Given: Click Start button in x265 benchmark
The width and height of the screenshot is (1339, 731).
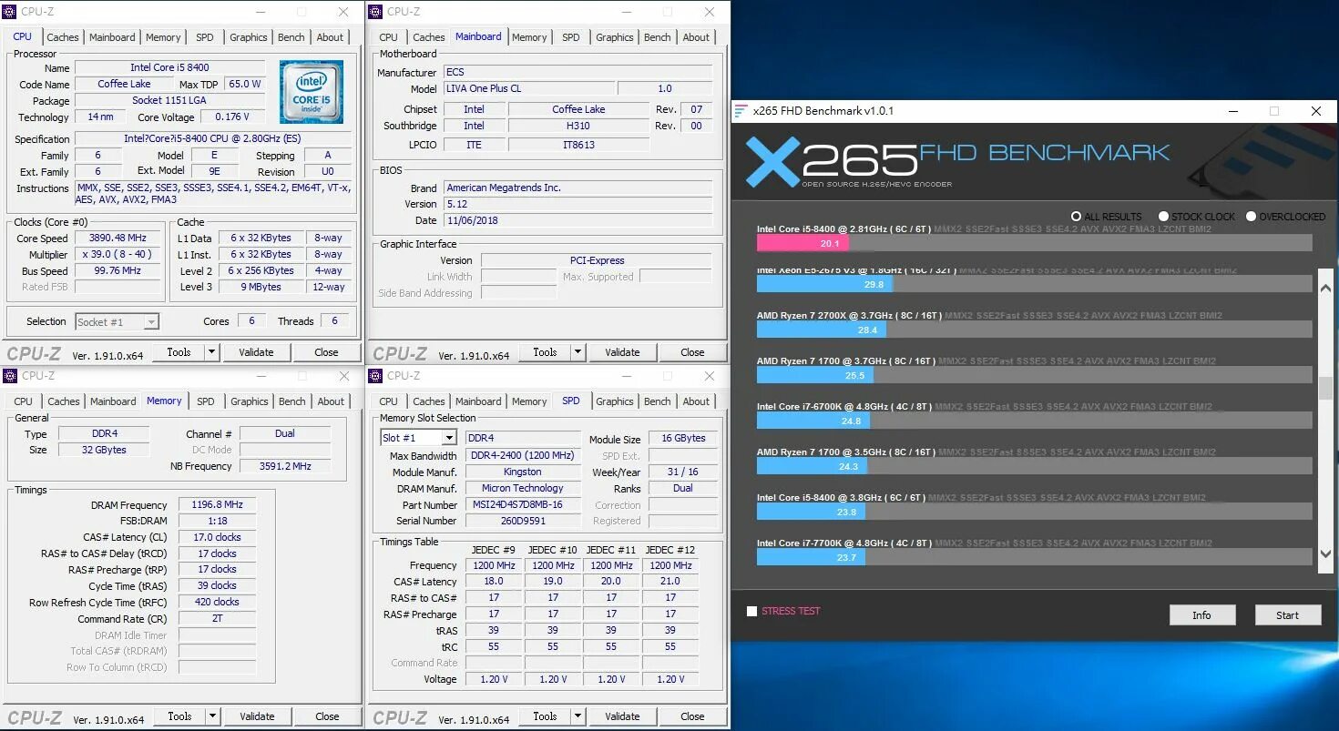Looking at the screenshot, I should (1287, 615).
